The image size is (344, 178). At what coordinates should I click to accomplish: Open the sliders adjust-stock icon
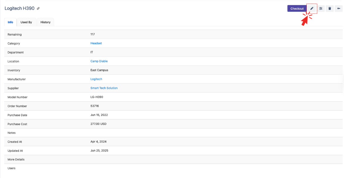click(321, 8)
